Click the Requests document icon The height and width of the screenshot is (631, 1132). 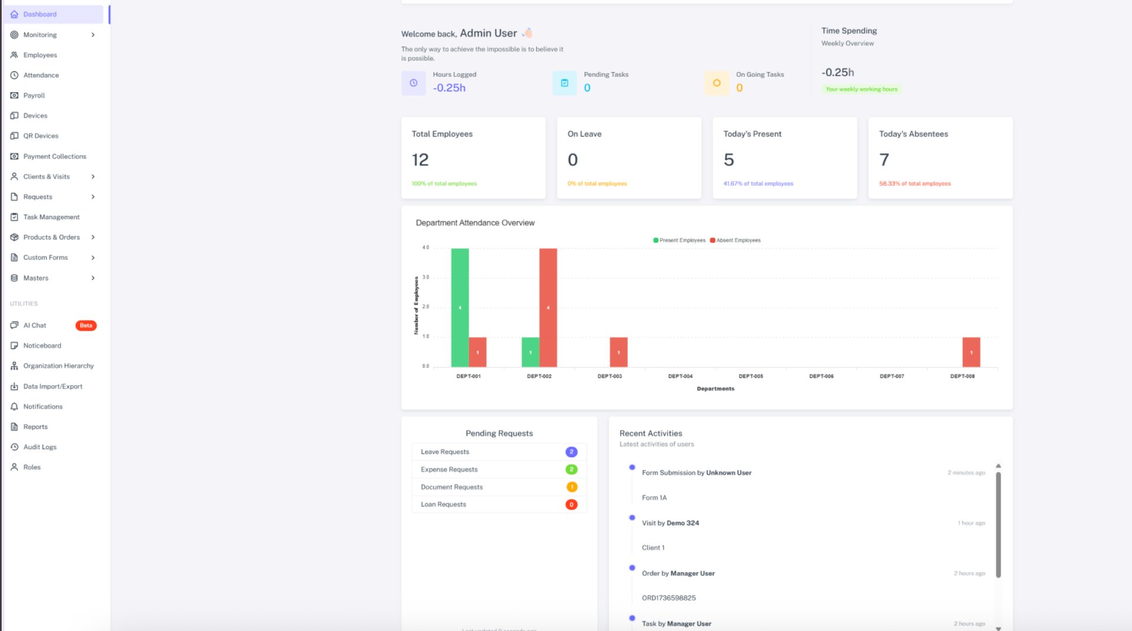click(x=14, y=197)
